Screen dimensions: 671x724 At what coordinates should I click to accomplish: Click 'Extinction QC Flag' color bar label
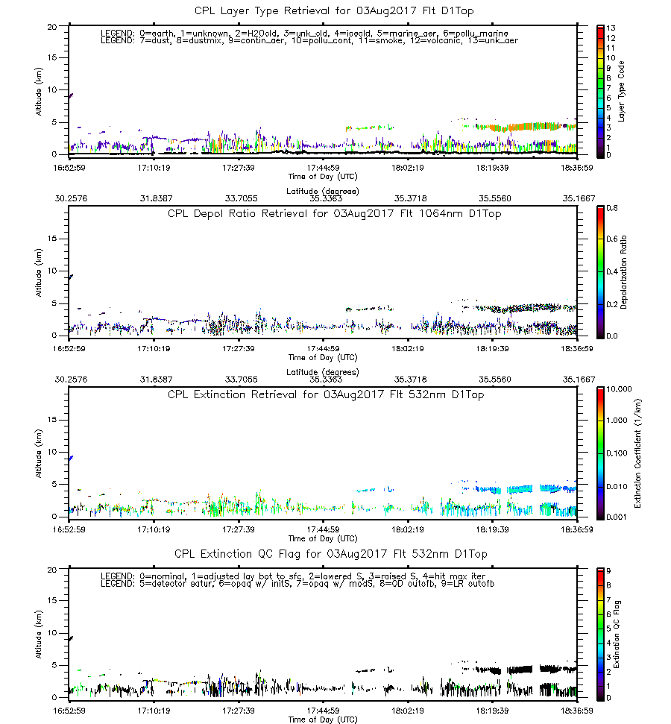(617, 635)
